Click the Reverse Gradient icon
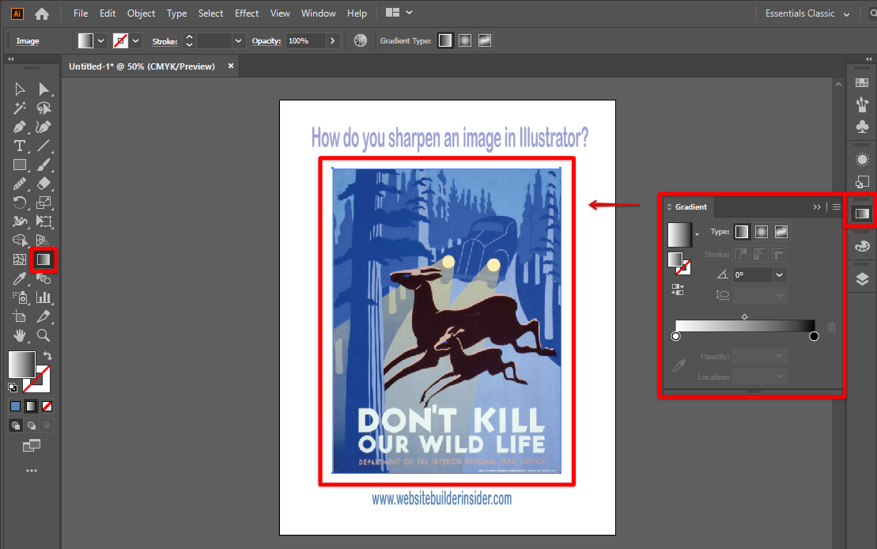 (x=677, y=290)
